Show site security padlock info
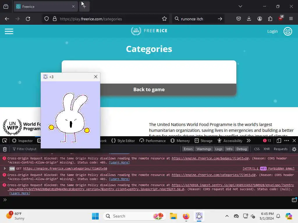The height and width of the screenshot is (223, 298). [x=55, y=19]
